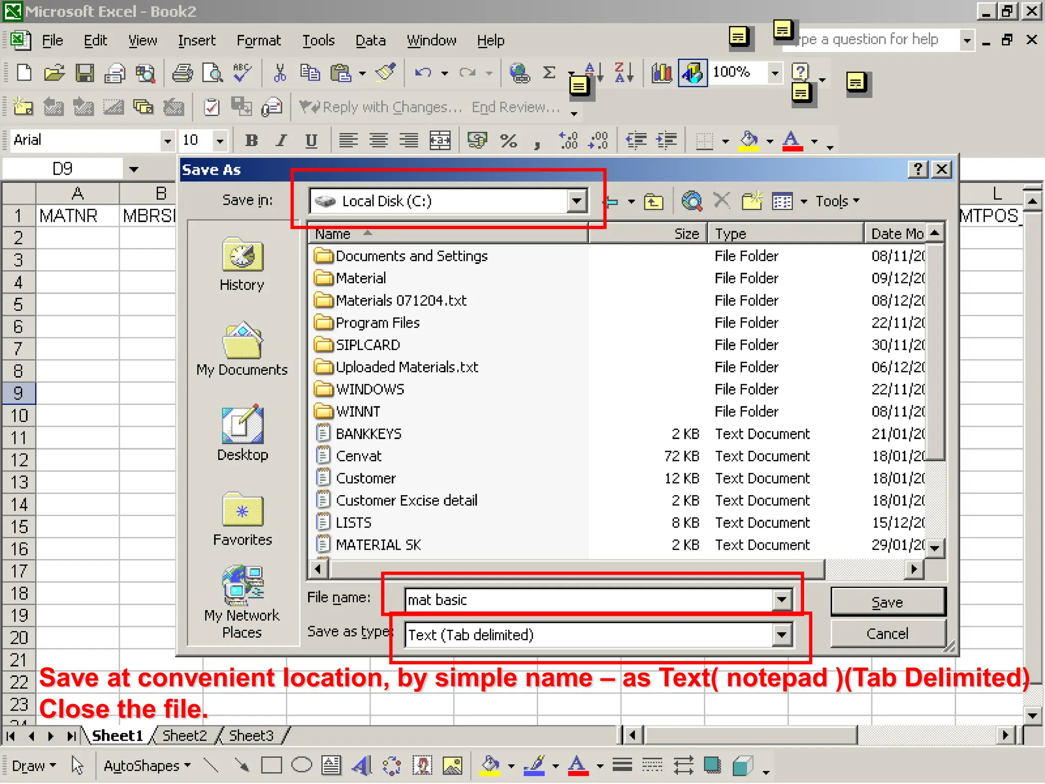This screenshot has width=1045, height=784.
Task: Click the Line Color brush on Drawing toolbar
Action: pyautogui.click(x=534, y=766)
